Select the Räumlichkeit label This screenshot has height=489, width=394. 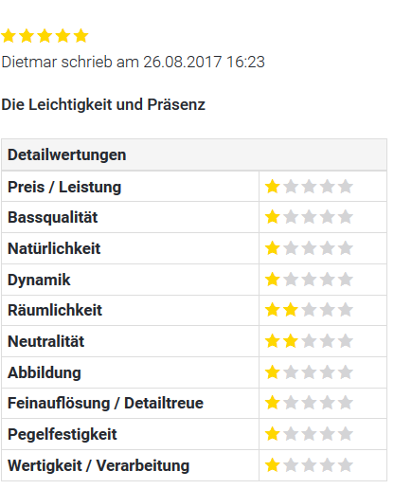click(x=55, y=310)
